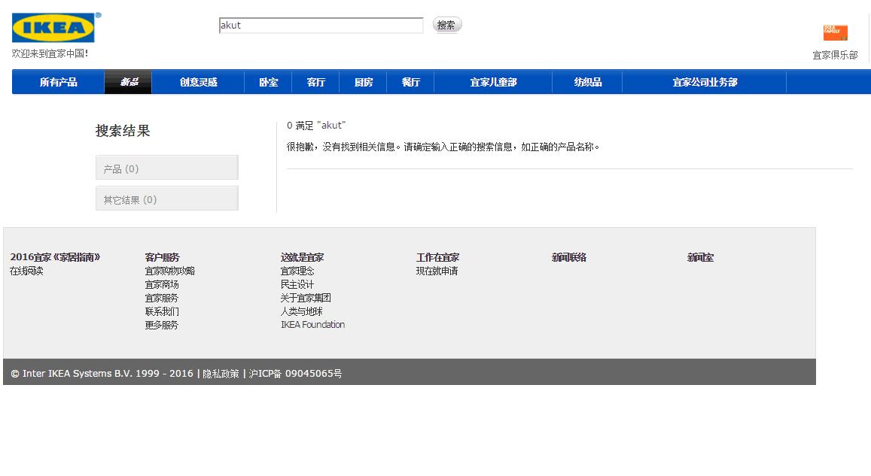Image resolution: width=871 pixels, height=476 pixels.
Task: Click the IKEA logo
Action: (x=53, y=27)
